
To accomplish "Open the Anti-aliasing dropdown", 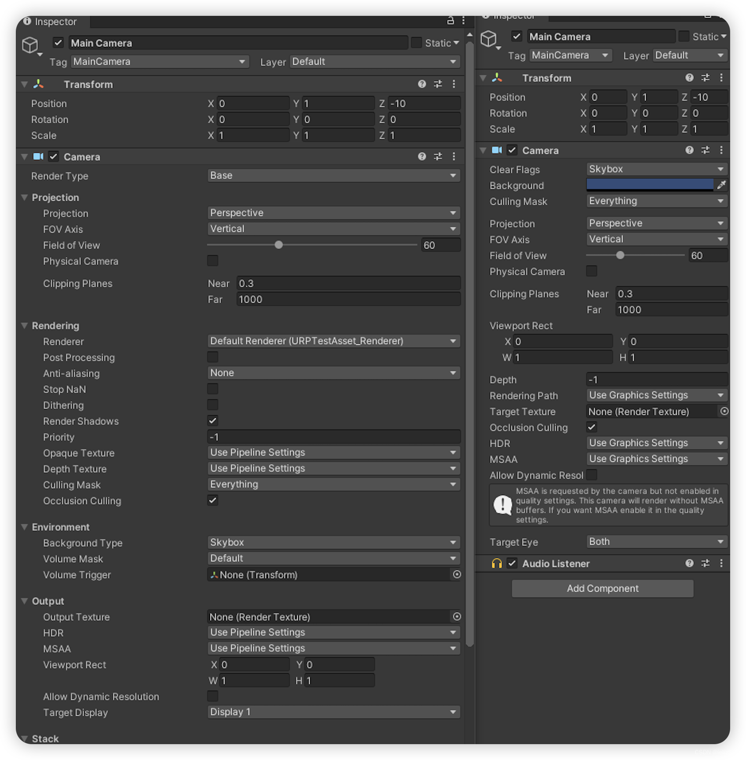I will click(x=333, y=373).
